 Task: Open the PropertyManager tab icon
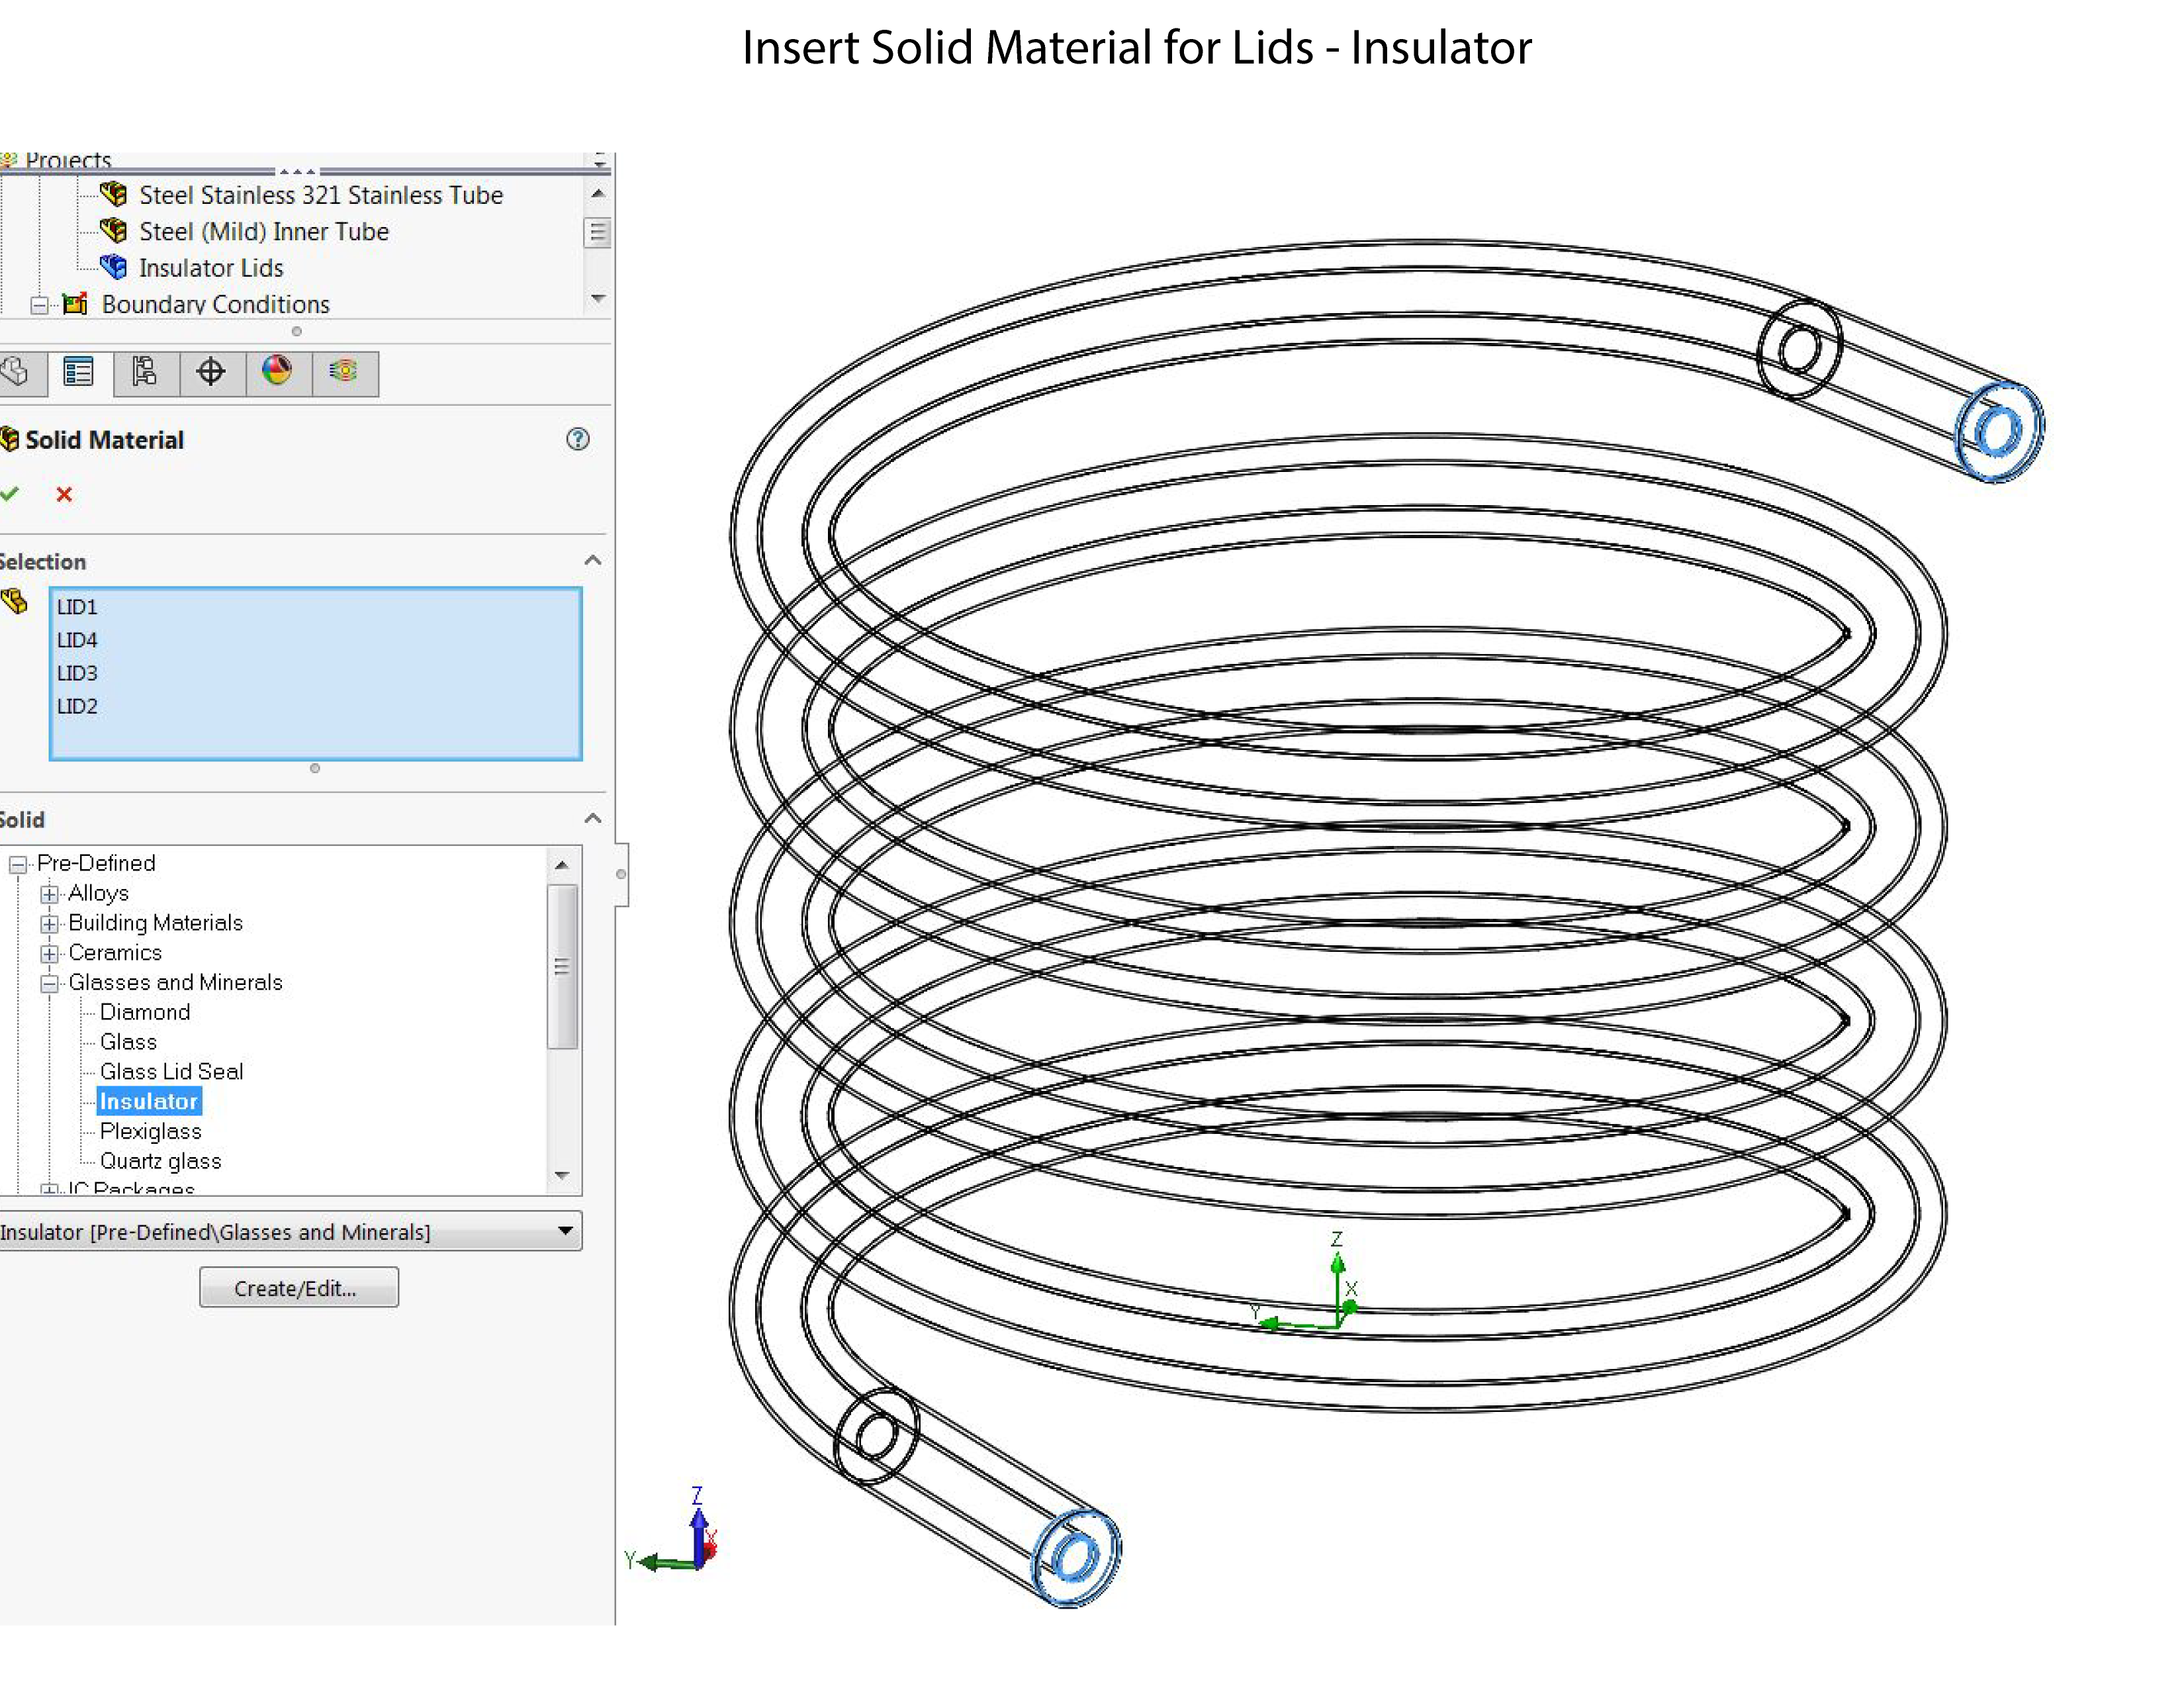coord(78,372)
